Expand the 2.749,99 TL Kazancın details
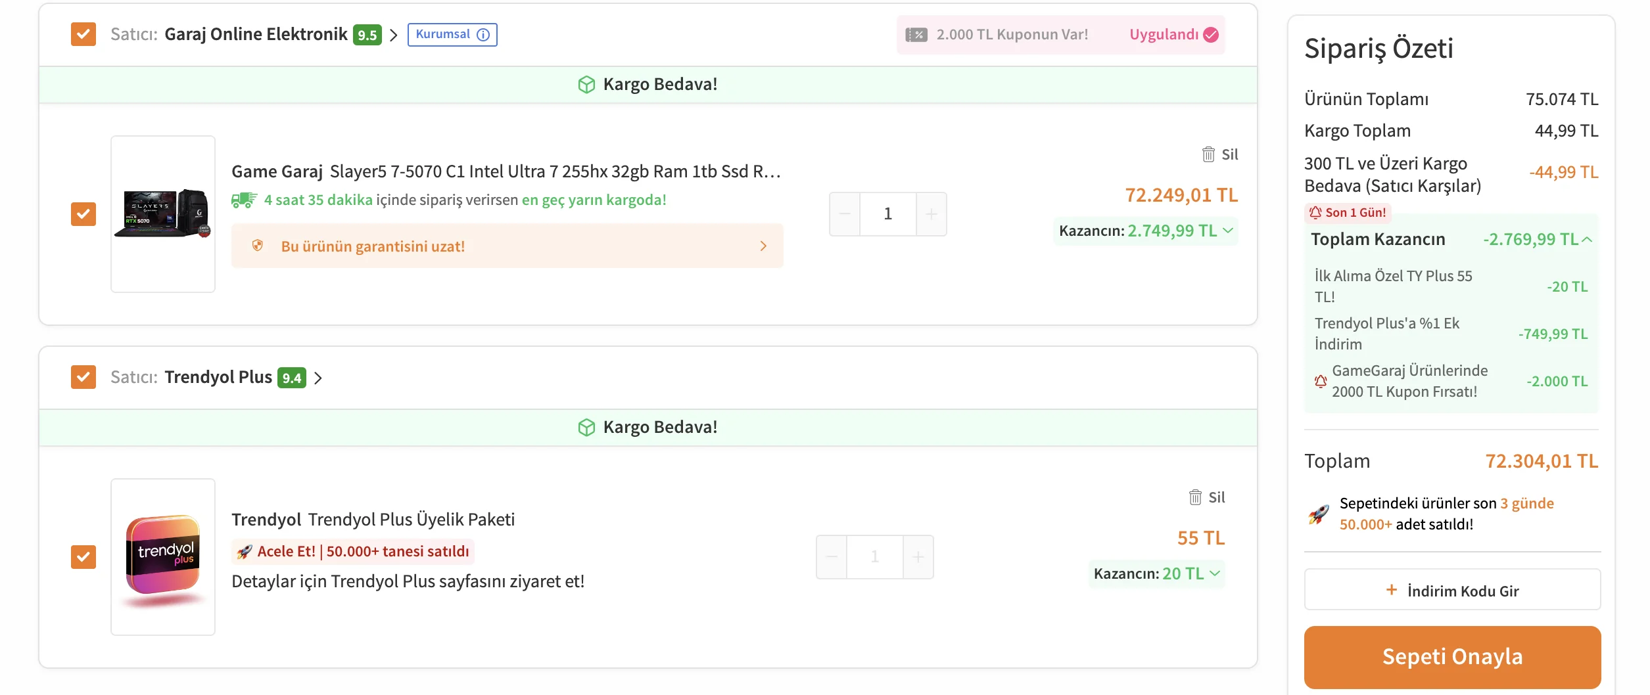This screenshot has width=1650, height=695. pos(1228,231)
